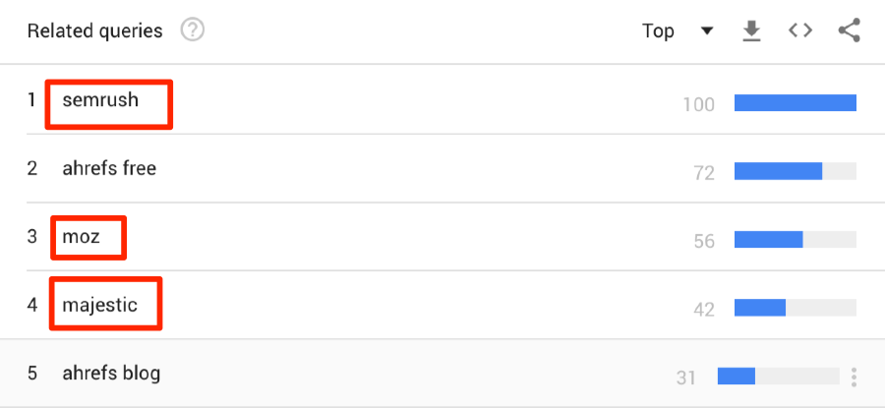The image size is (885, 408).
Task: Expand the dropdown arrow beside Top
Action: pyautogui.click(x=707, y=31)
